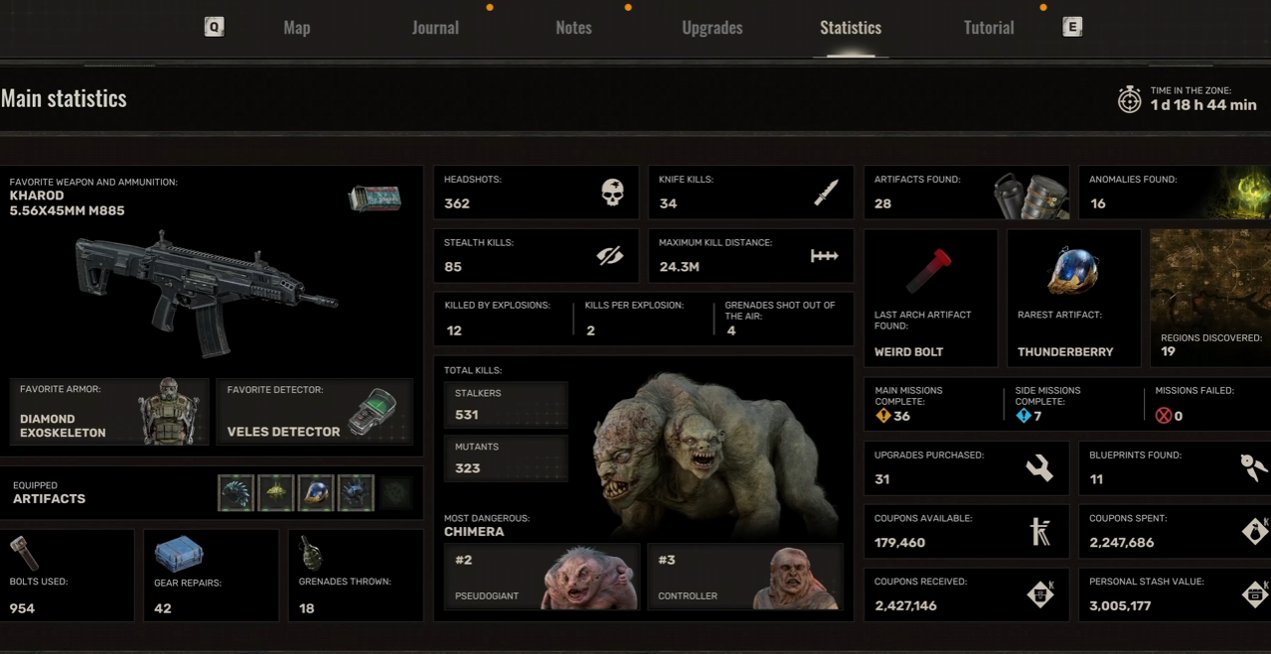Click the bolts used value 954
The width and height of the screenshot is (1271, 654).
(x=22, y=608)
